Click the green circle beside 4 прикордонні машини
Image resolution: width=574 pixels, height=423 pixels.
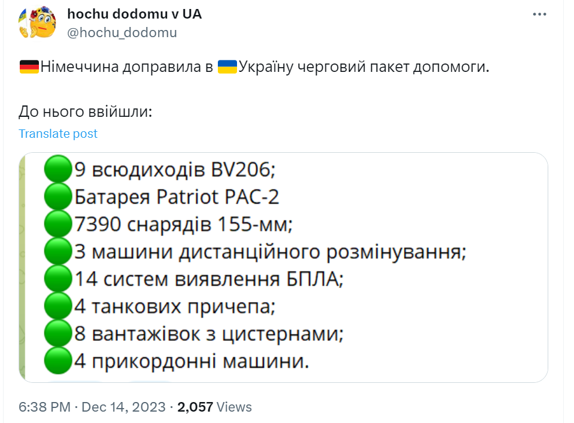pyautogui.click(x=58, y=361)
